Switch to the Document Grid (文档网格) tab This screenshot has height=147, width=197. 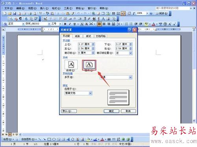(100, 36)
